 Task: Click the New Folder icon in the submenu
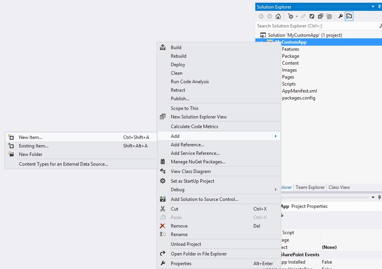pos(11,154)
